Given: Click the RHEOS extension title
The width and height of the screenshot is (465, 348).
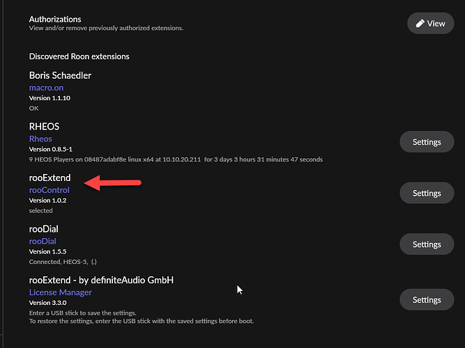Looking at the screenshot, I should [44, 127].
